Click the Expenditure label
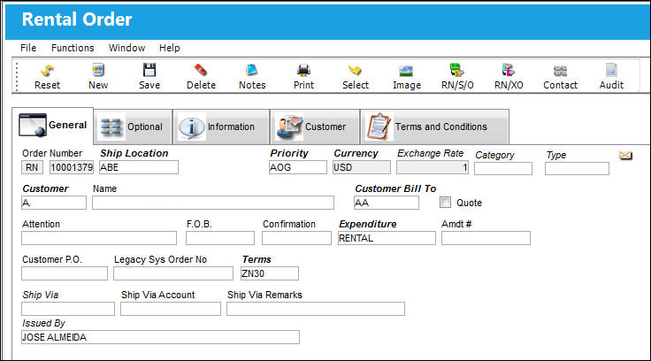 pyautogui.click(x=367, y=224)
